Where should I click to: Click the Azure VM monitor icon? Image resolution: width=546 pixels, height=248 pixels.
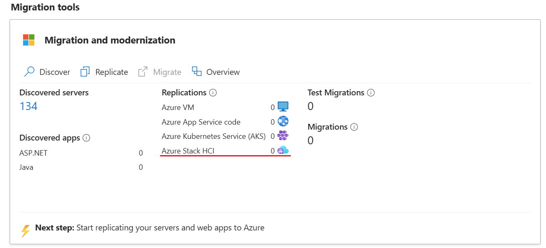tap(282, 107)
